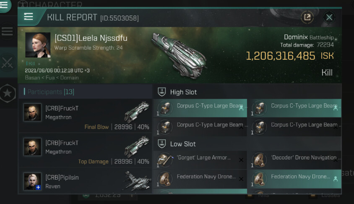Open Final Blow FruckT's pilot portrait

(x=32, y=112)
